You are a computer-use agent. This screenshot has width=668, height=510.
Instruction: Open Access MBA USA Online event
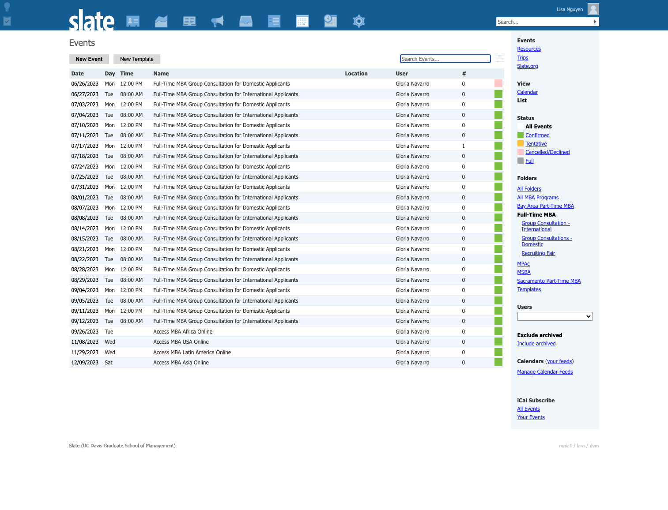pos(181,342)
